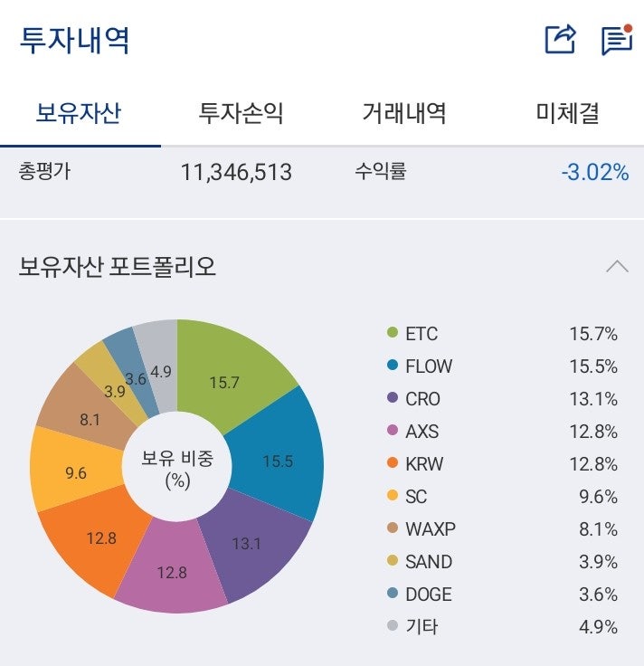Select the 보유자산 tab
The height and width of the screenshot is (666, 644).
tap(79, 113)
